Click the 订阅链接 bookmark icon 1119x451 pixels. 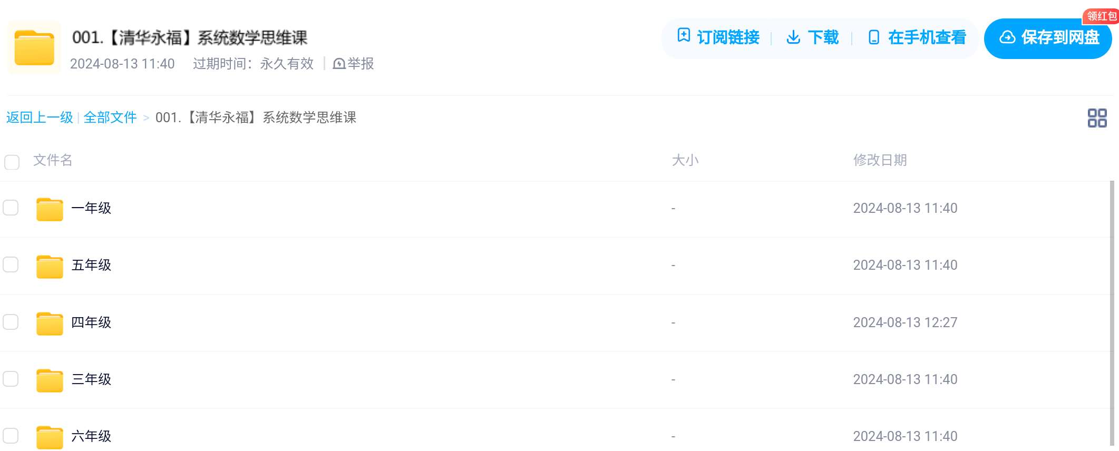(684, 35)
